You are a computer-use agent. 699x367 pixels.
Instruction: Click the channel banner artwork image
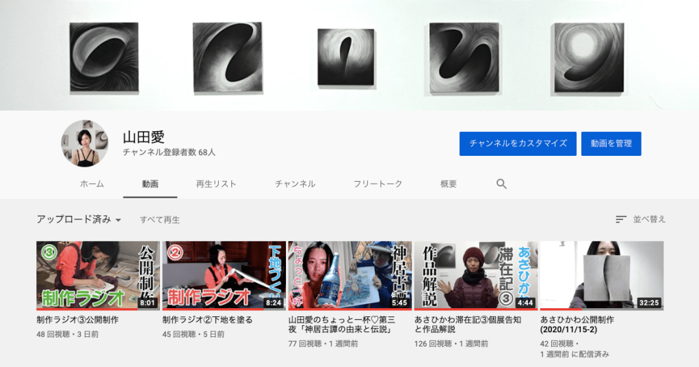[349, 55]
